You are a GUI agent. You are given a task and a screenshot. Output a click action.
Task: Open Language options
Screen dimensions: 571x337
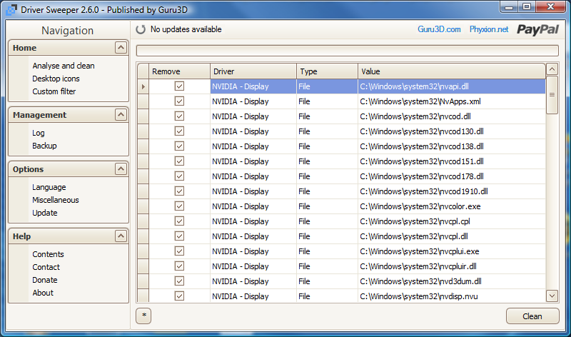pyautogui.click(x=49, y=187)
